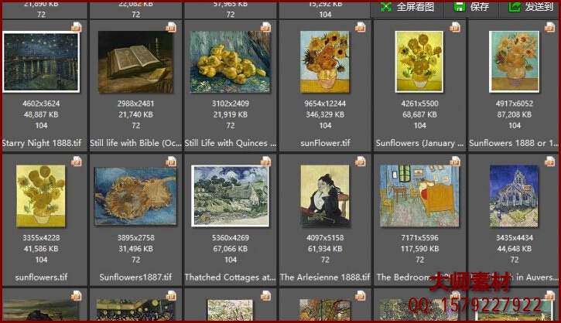561x323 pixels.
Task: Click the 2988x2481 dimensions text
Action: [135, 104]
